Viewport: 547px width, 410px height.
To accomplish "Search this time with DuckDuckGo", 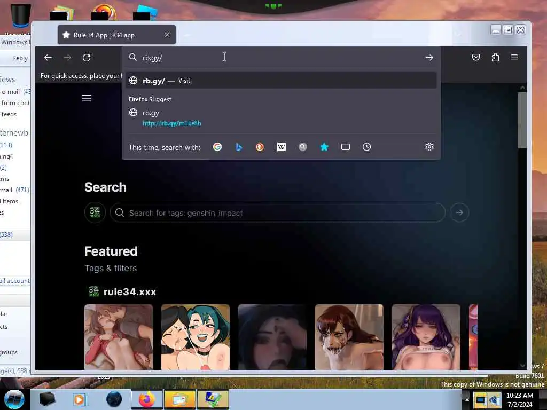I will [x=260, y=147].
